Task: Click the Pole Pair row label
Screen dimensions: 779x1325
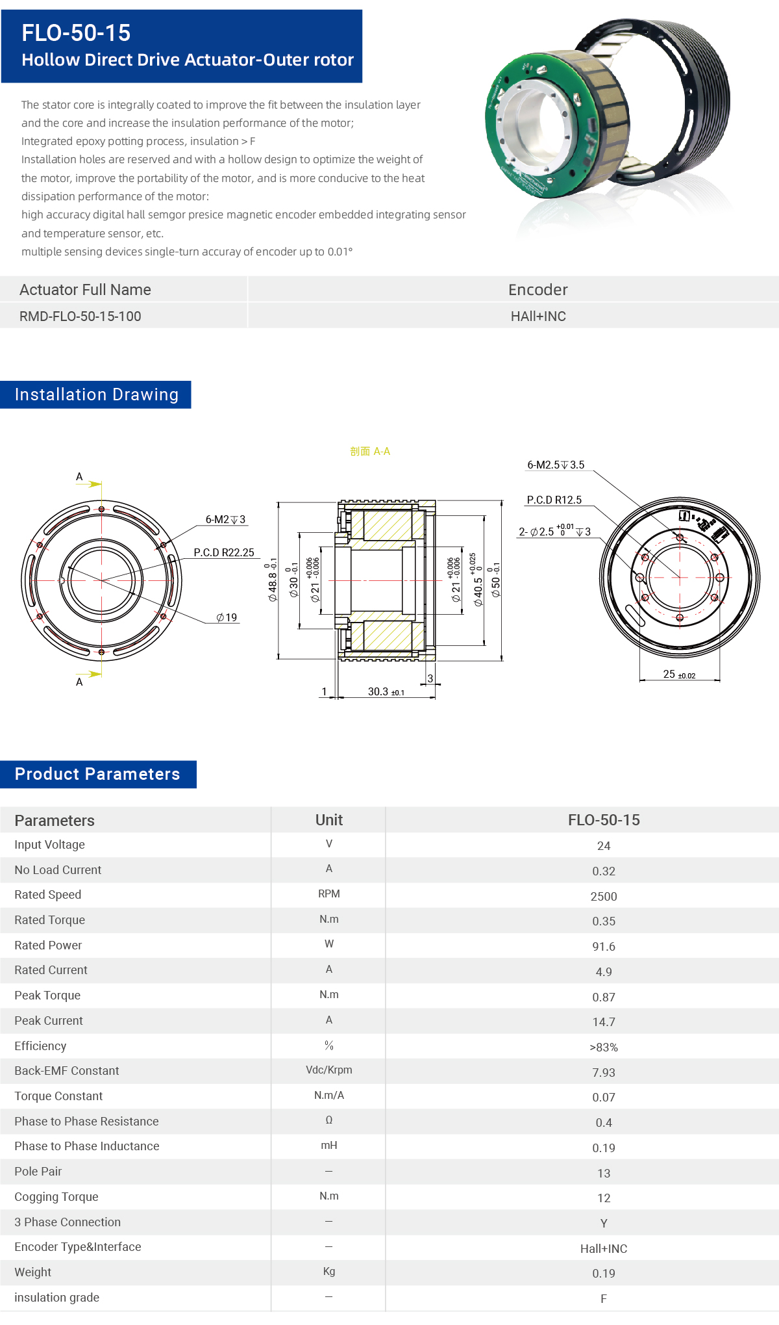Action: [38, 1172]
